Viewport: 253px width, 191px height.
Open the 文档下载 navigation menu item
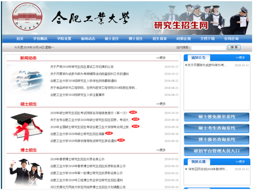pyautogui.click(x=207, y=38)
